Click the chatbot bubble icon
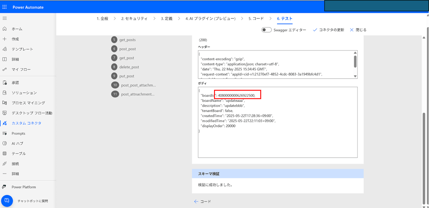 point(7,201)
